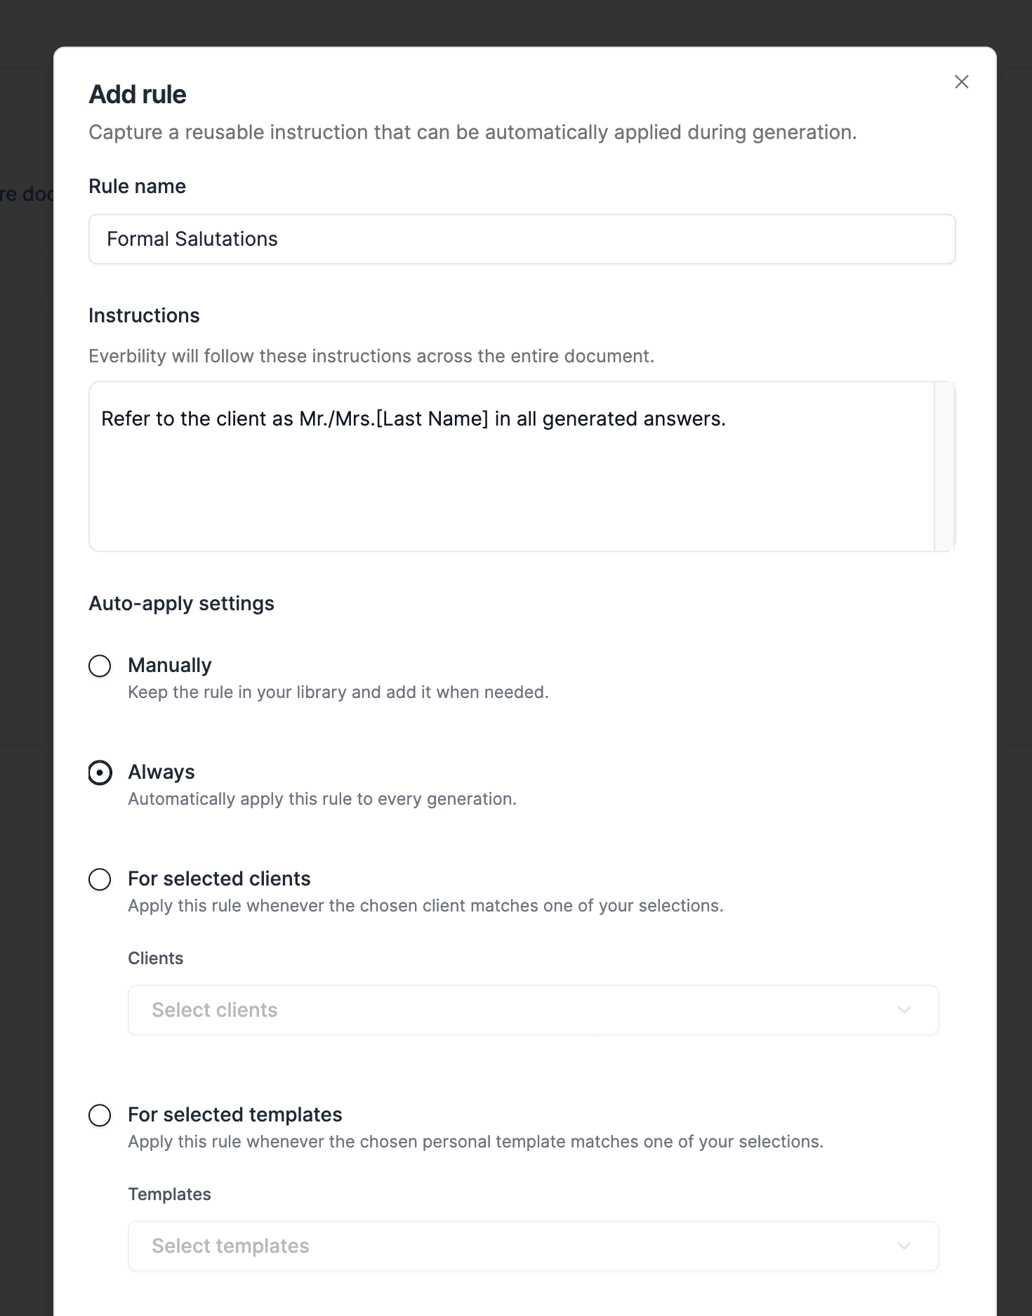Click the "For selected clients" label text
The width and height of the screenshot is (1032, 1316).
tap(219, 879)
